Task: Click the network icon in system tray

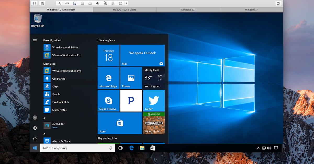Action: (264, 148)
